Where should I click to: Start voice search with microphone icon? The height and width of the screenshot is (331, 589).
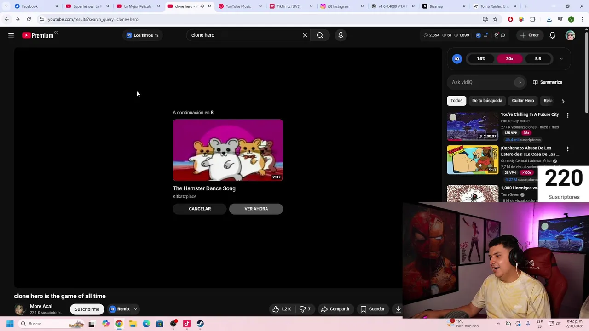pyautogui.click(x=341, y=35)
